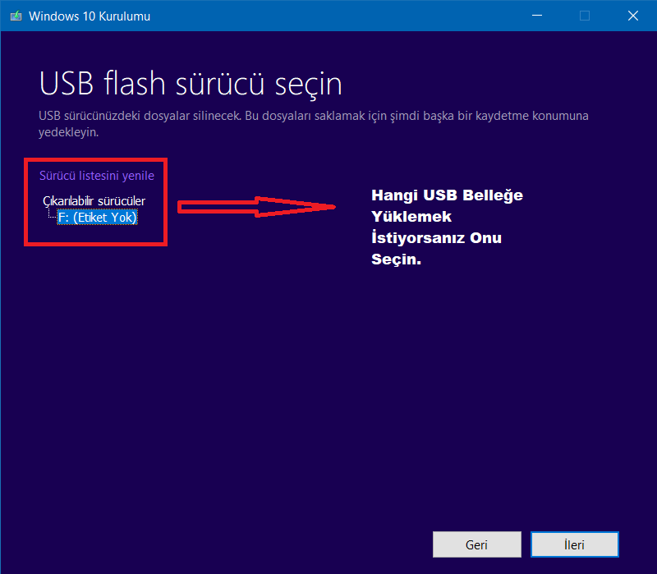Click the 'Windows 10 Kurulumu' title text

pos(90,16)
